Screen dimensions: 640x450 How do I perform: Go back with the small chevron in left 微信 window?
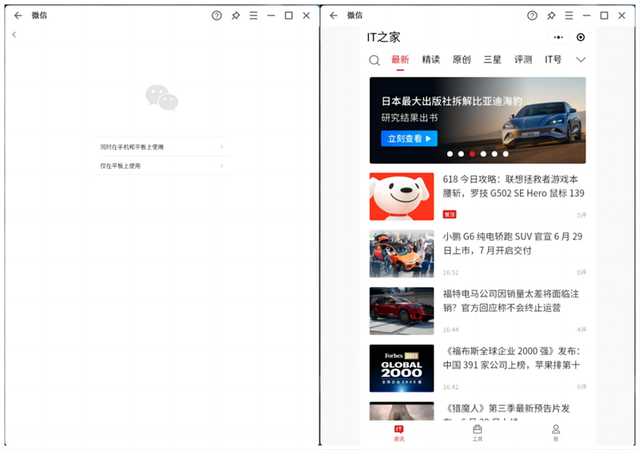(x=14, y=34)
